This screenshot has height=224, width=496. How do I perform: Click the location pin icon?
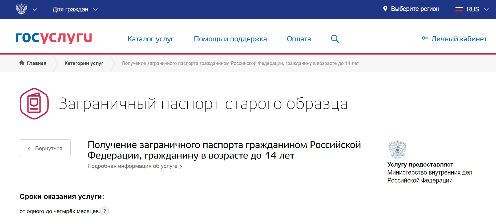[x=385, y=9]
